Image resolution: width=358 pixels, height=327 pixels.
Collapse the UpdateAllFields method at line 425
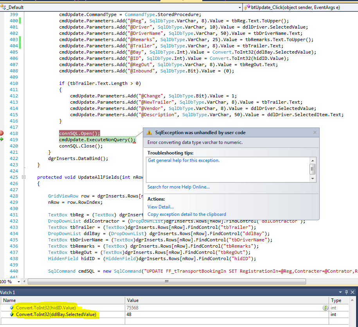[x=23, y=177]
